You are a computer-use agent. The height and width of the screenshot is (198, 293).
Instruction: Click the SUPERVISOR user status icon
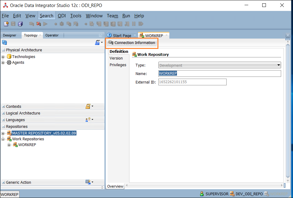pyautogui.click(x=202, y=194)
